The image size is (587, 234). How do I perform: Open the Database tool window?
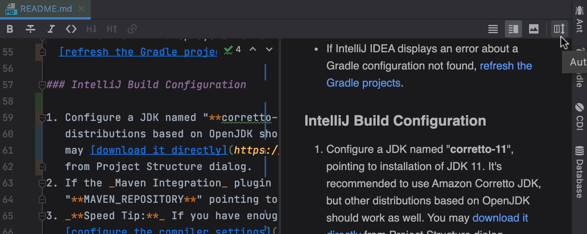580,172
